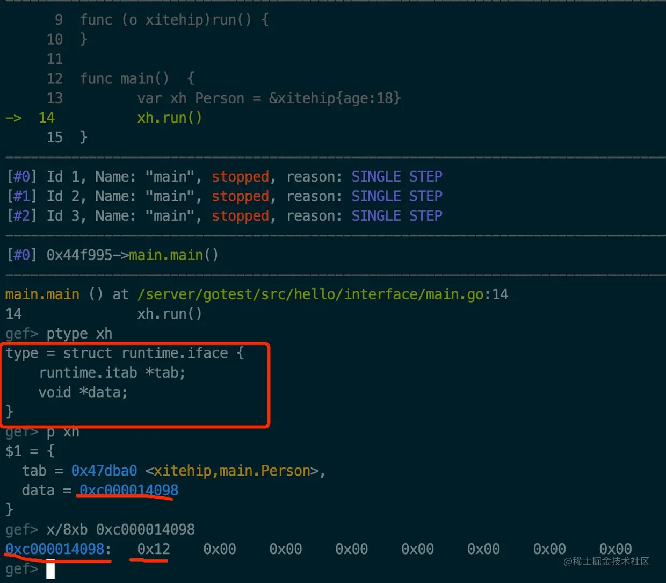Click the 'stopped' status of thread Id 3
The image size is (666, 583).
point(240,216)
